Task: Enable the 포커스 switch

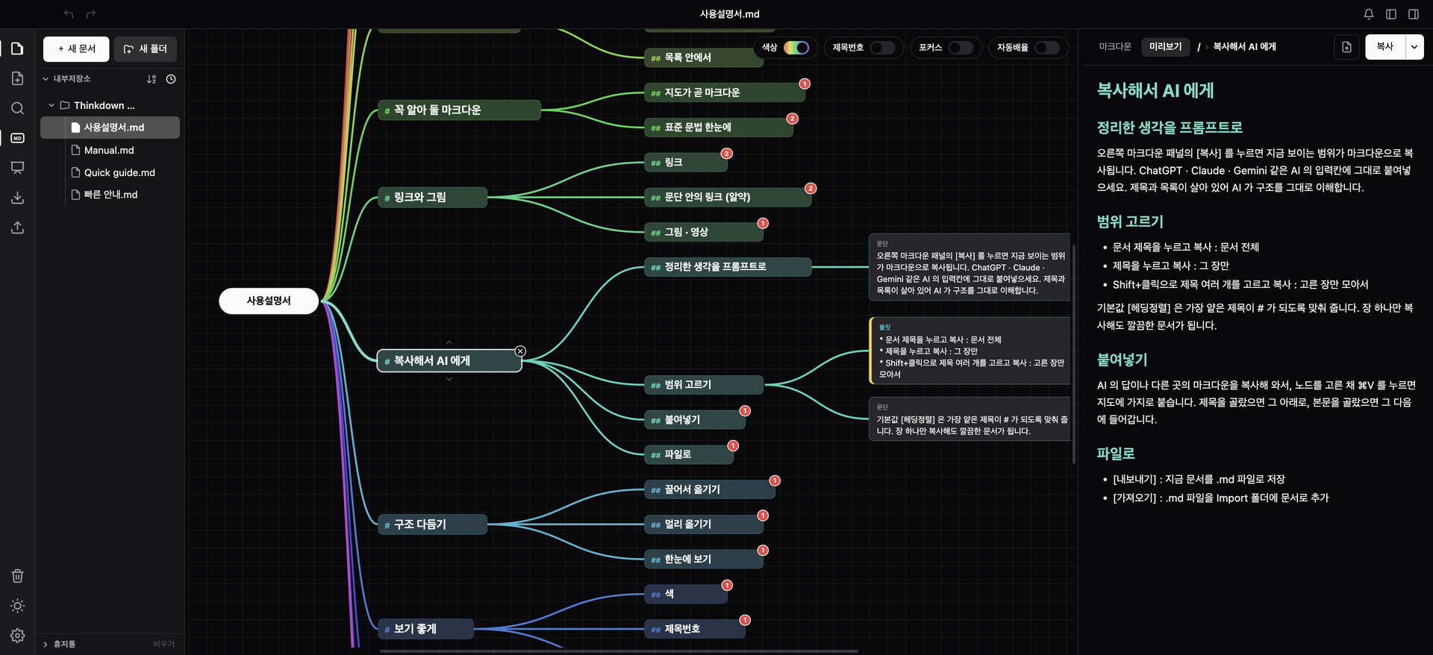Action: tap(961, 48)
